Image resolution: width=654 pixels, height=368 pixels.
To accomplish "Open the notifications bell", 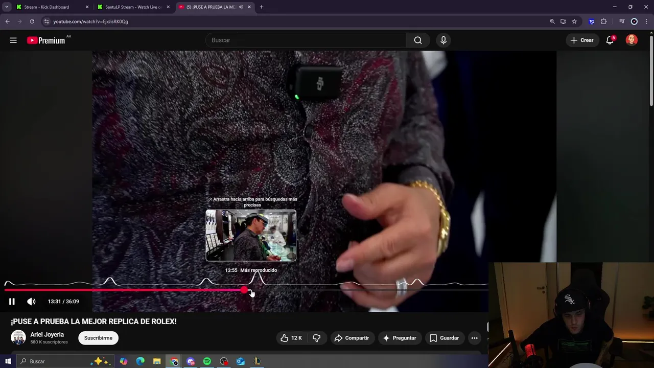I will tap(610, 40).
